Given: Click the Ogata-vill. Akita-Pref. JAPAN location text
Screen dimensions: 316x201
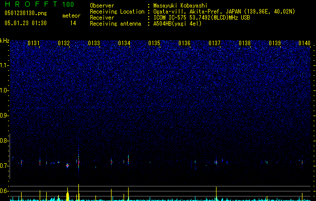Looking at the screenshot, I should pos(224,12).
